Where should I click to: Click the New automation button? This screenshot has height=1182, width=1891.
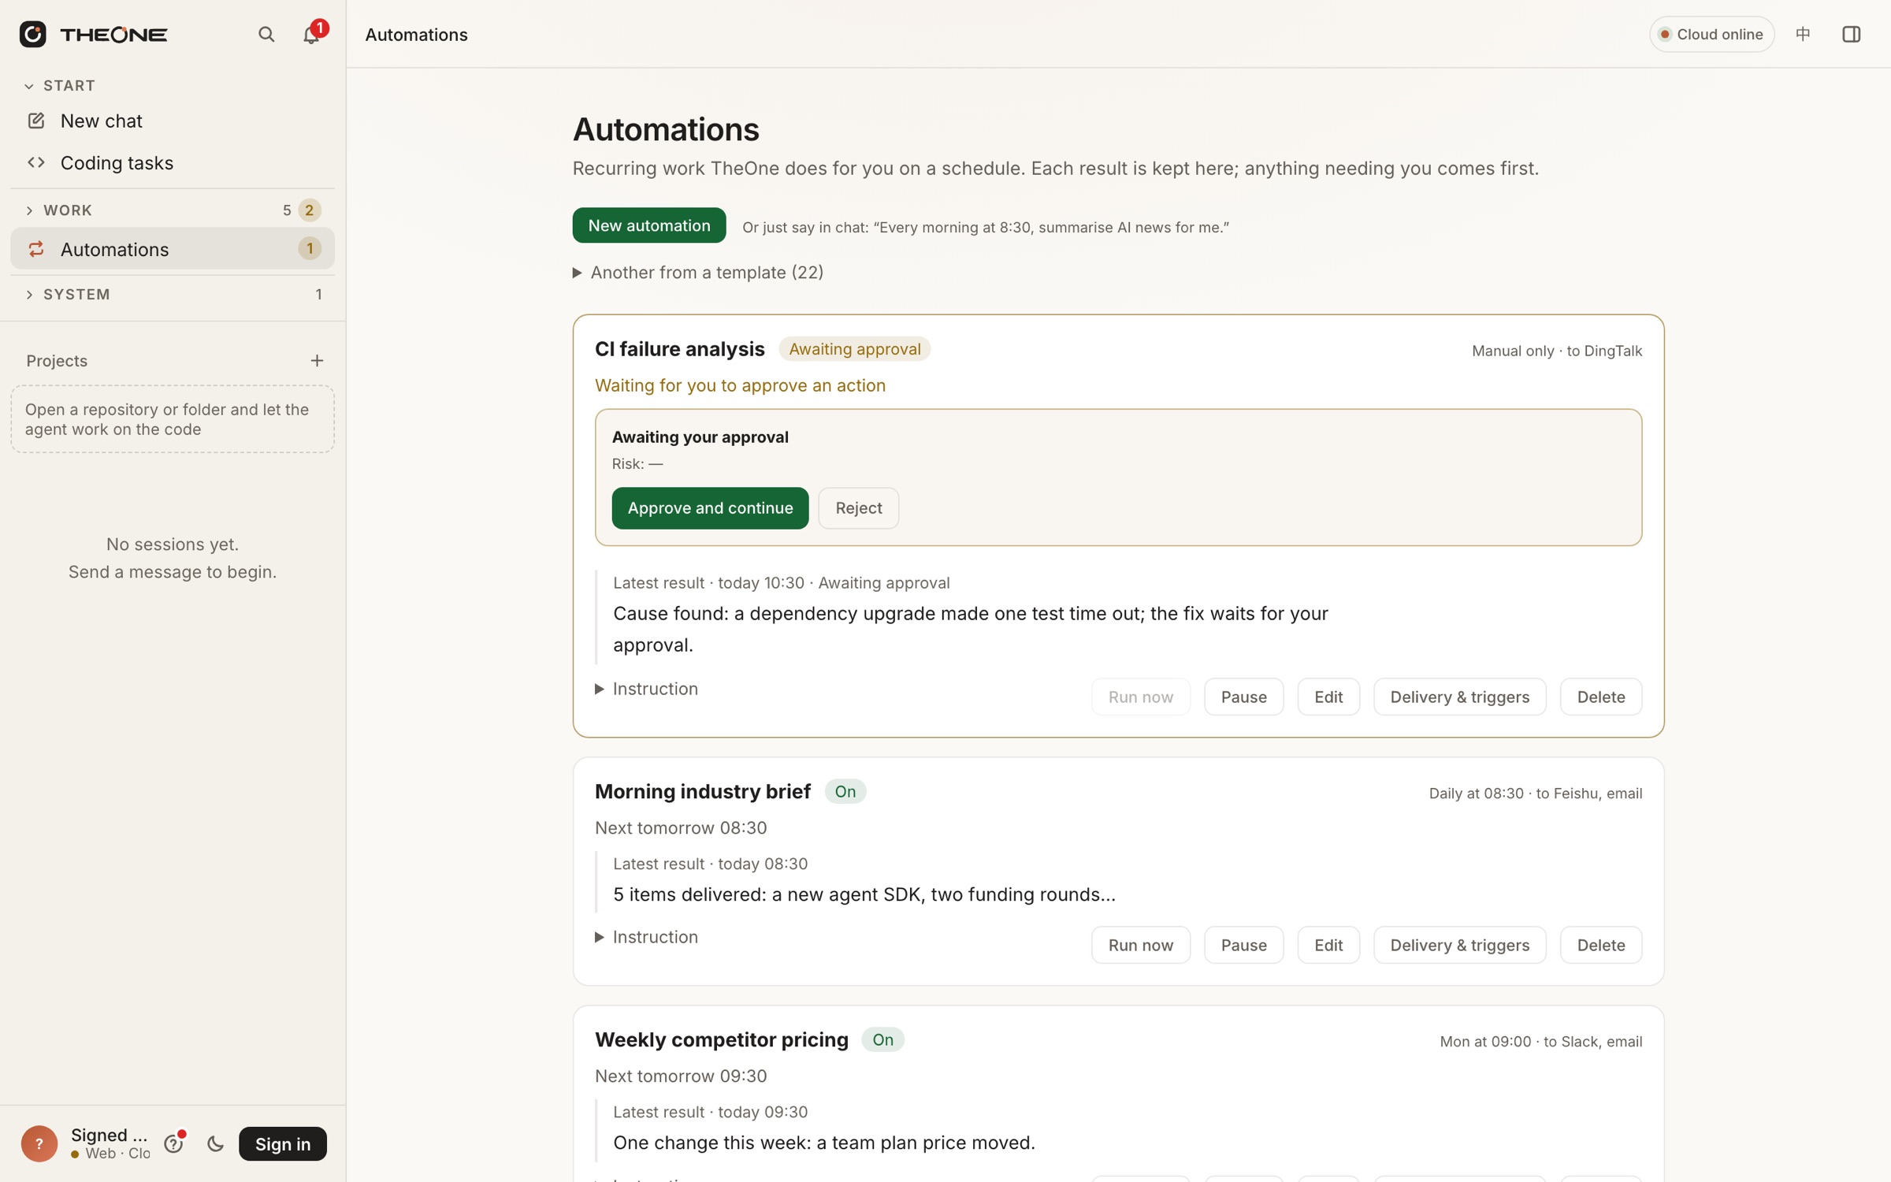649,225
